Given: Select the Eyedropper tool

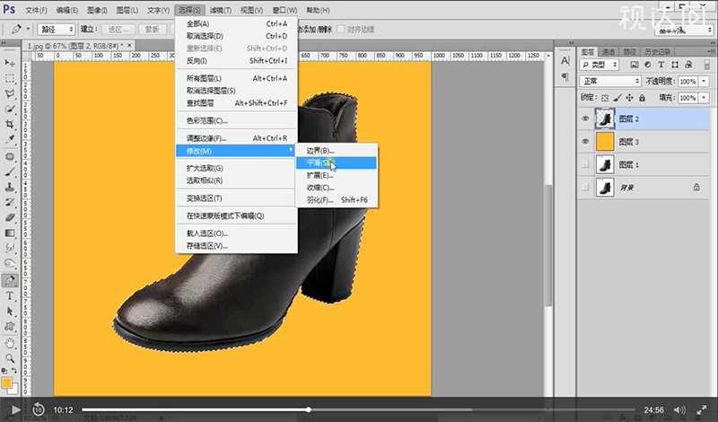Looking at the screenshot, I should point(10,140).
